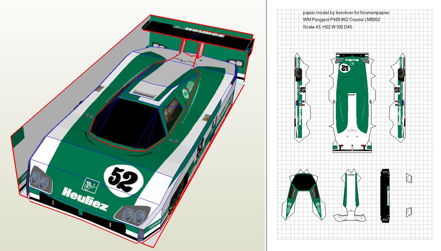441x251 pixels.
Task: Click the divider between 3D and 2D views
Action: coord(266,125)
